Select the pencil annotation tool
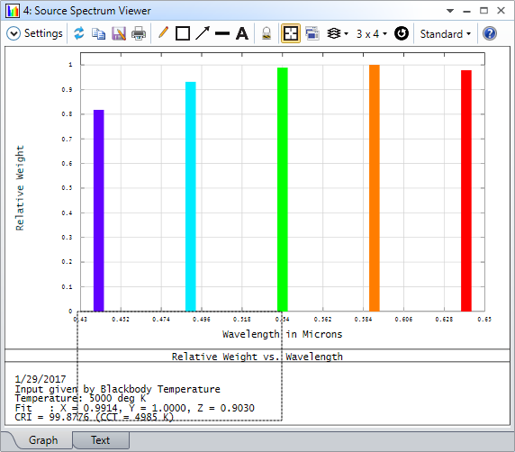 click(163, 33)
